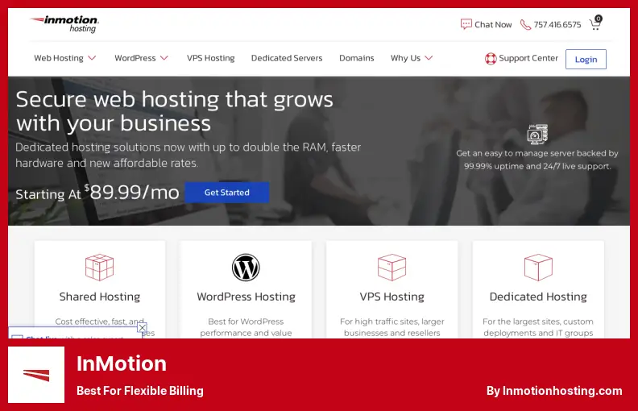Click the Login button
Screen dimensions: 638x411
point(586,60)
